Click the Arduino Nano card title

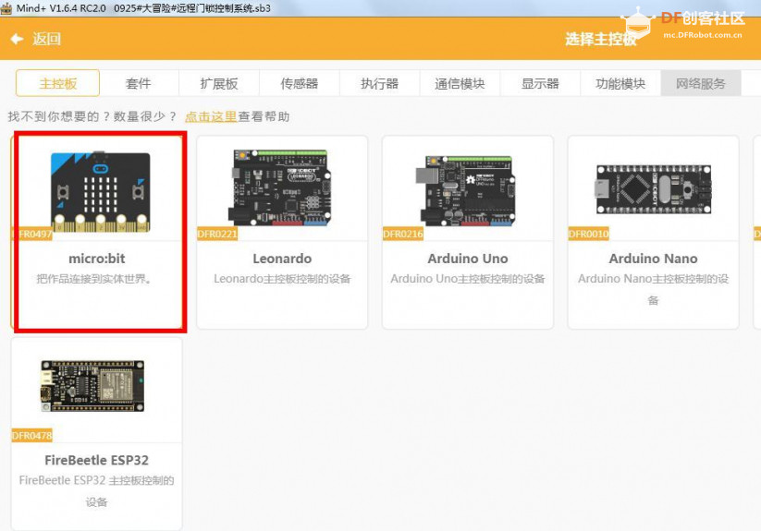click(x=653, y=259)
